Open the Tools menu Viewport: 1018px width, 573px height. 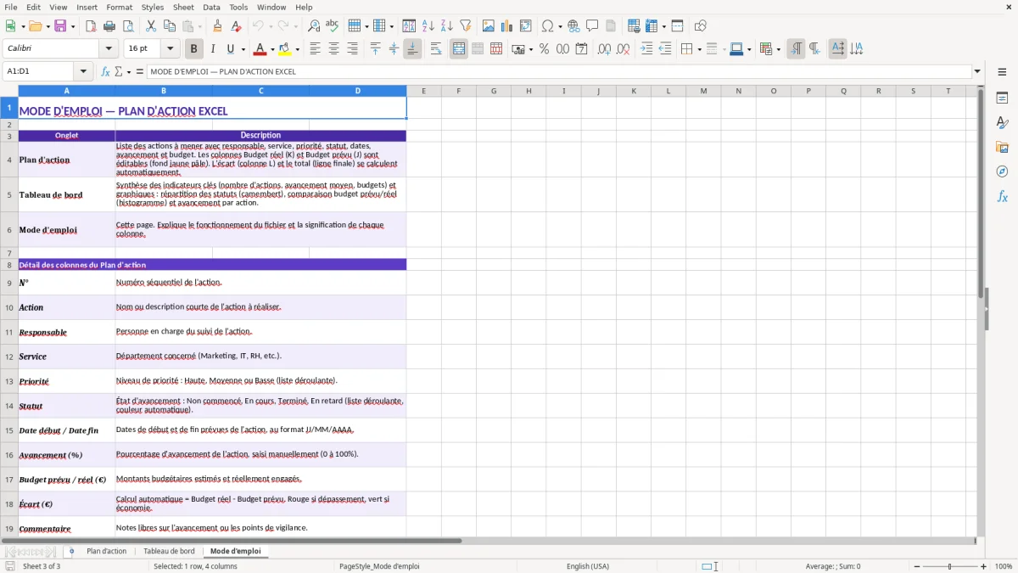pos(238,7)
